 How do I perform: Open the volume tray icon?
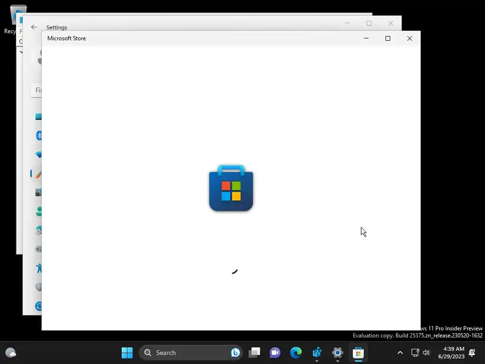coord(426,353)
